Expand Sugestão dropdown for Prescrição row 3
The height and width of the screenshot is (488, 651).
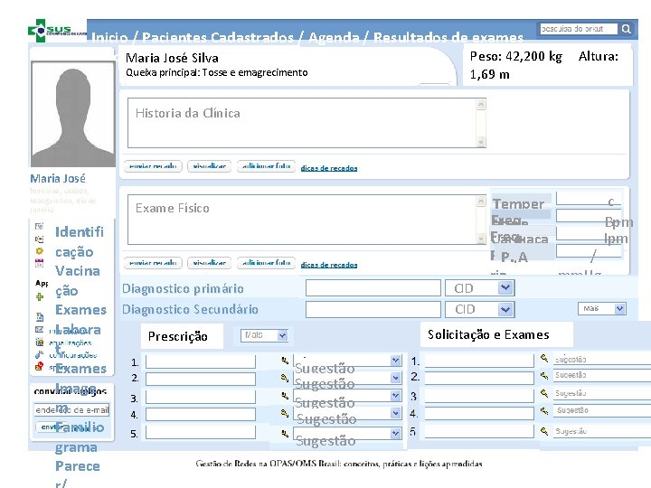point(395,396)
